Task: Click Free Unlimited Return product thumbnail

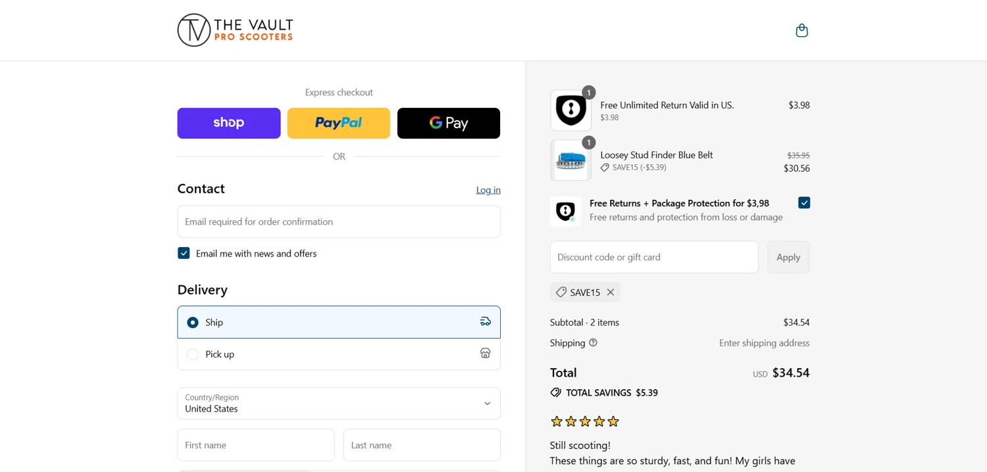Action: pos(570,110)
